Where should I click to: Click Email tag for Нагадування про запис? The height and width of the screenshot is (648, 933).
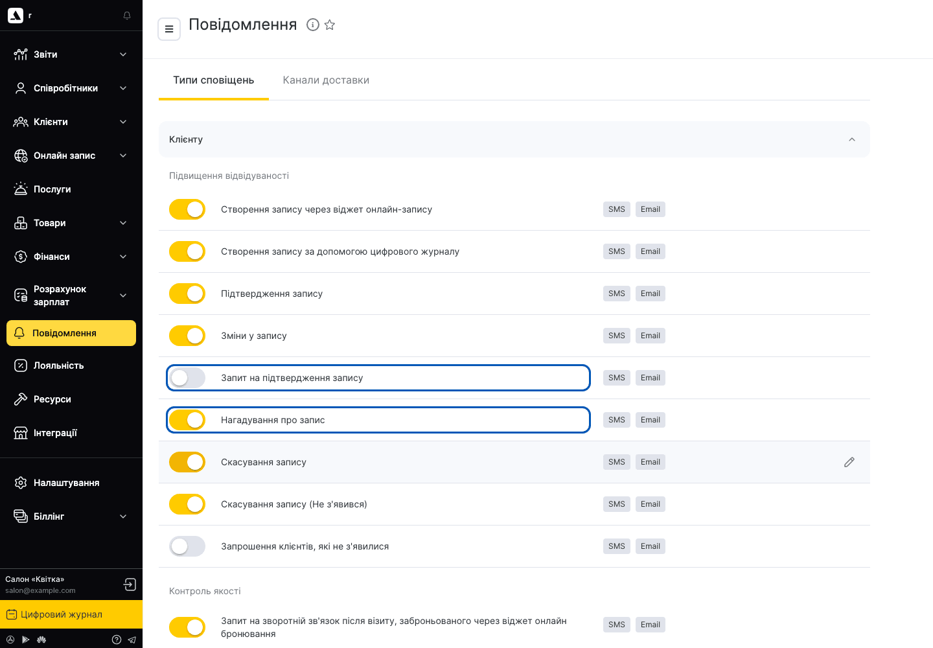click(651, 420)
